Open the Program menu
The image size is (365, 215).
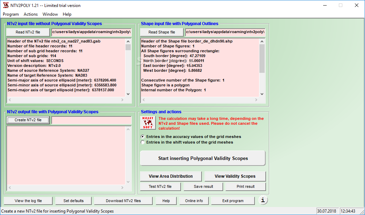click(11, 14)
